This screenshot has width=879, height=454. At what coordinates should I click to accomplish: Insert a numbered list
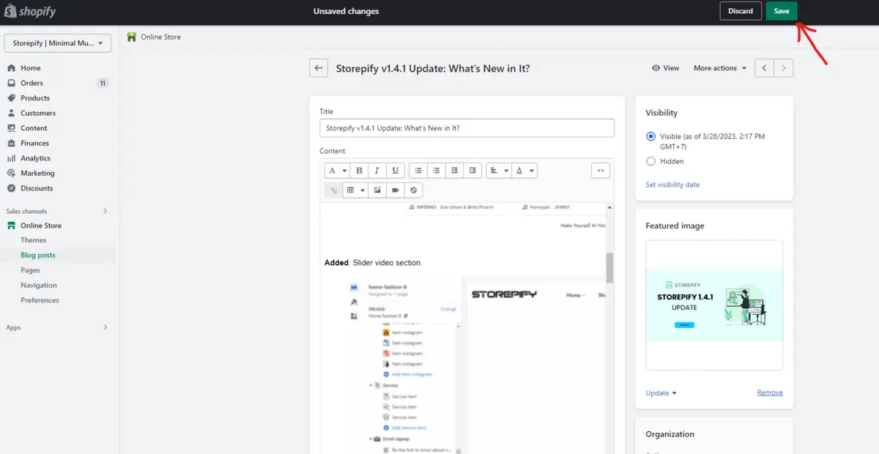(x=436, y=170)
